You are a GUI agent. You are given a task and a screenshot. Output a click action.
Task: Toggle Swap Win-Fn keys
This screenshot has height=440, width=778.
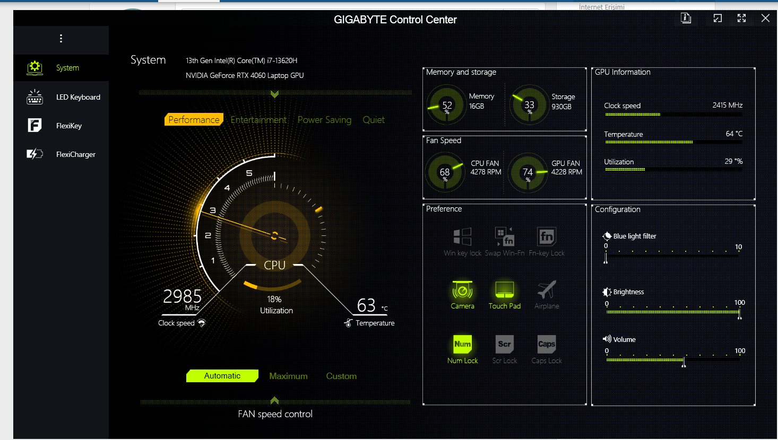point(505,241)
